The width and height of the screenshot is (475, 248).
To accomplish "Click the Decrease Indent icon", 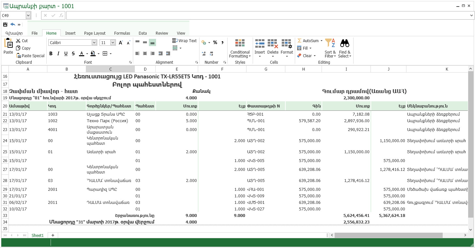I will [161, 54].
